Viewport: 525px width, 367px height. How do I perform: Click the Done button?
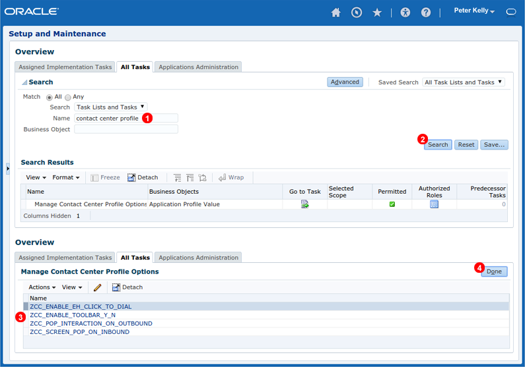(494, 272)
